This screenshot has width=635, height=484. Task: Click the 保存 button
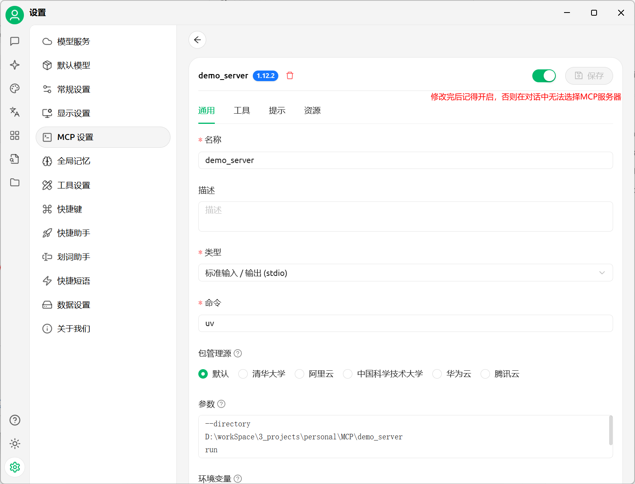(x=589, y=76)
